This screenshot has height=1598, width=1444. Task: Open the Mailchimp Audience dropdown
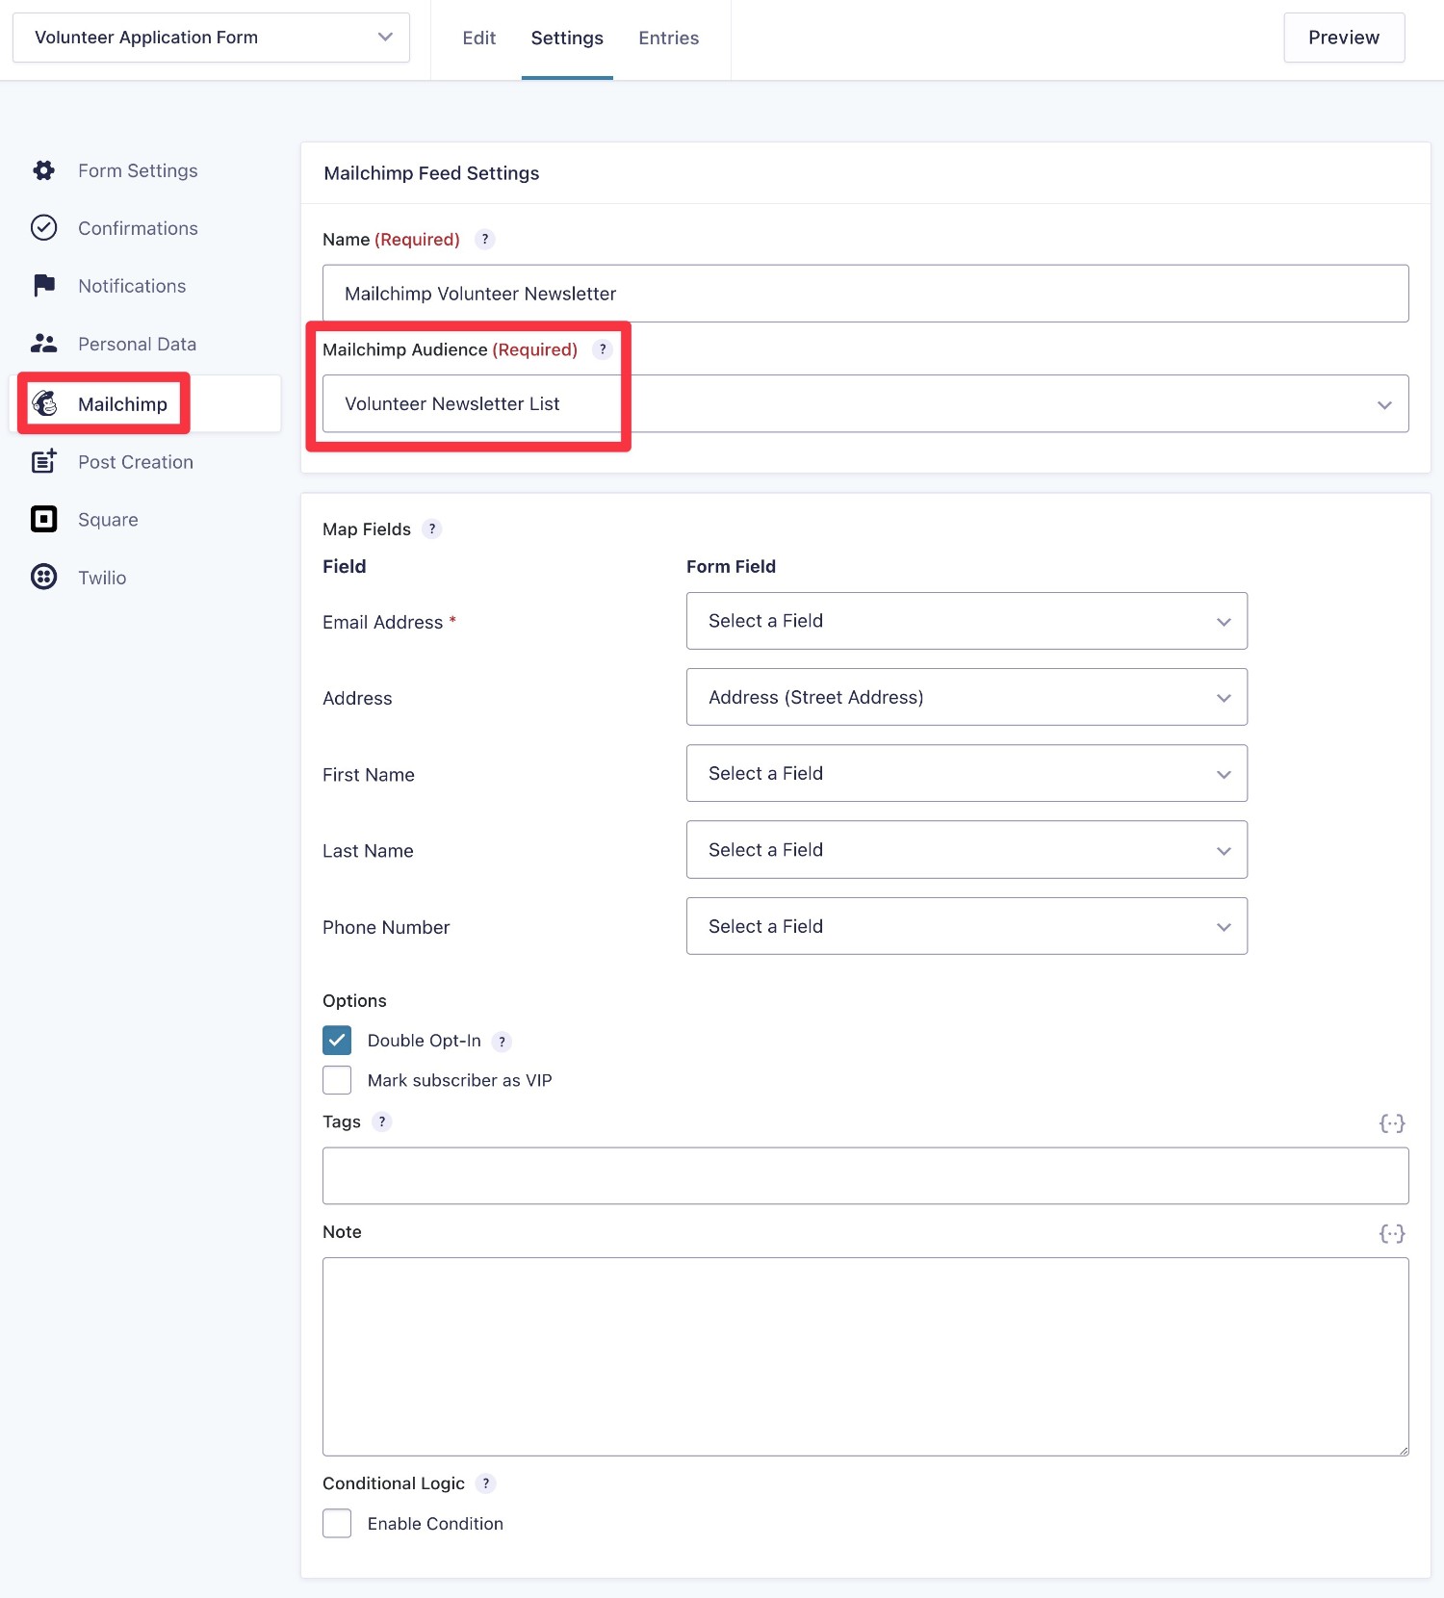[x=865, y=403]
